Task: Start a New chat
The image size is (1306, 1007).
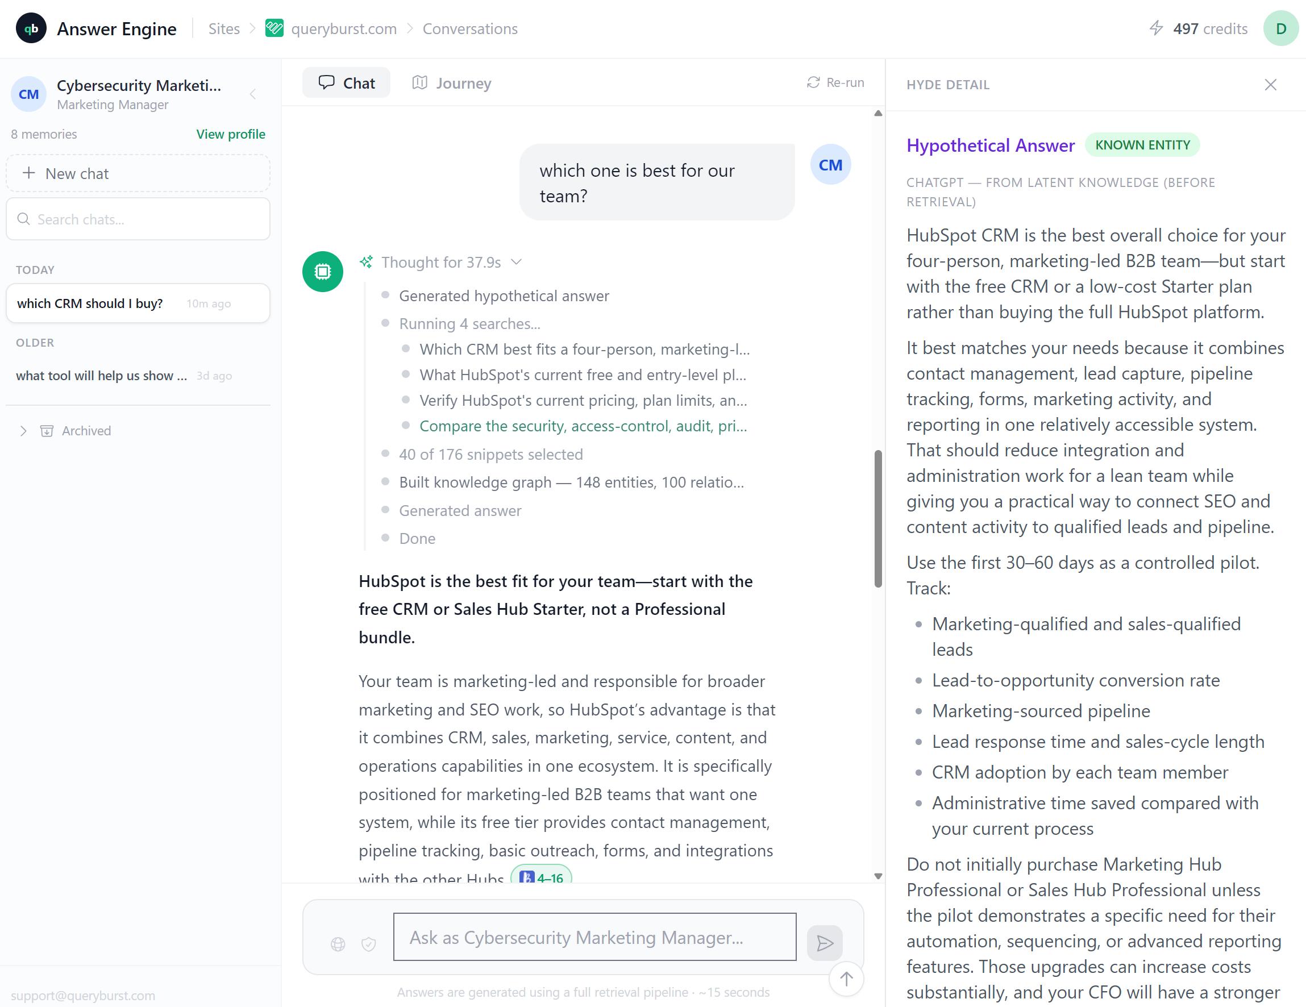Action: [x=138, y=173]
